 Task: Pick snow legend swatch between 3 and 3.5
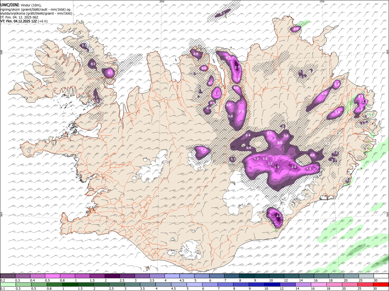(x=142, y=276)
